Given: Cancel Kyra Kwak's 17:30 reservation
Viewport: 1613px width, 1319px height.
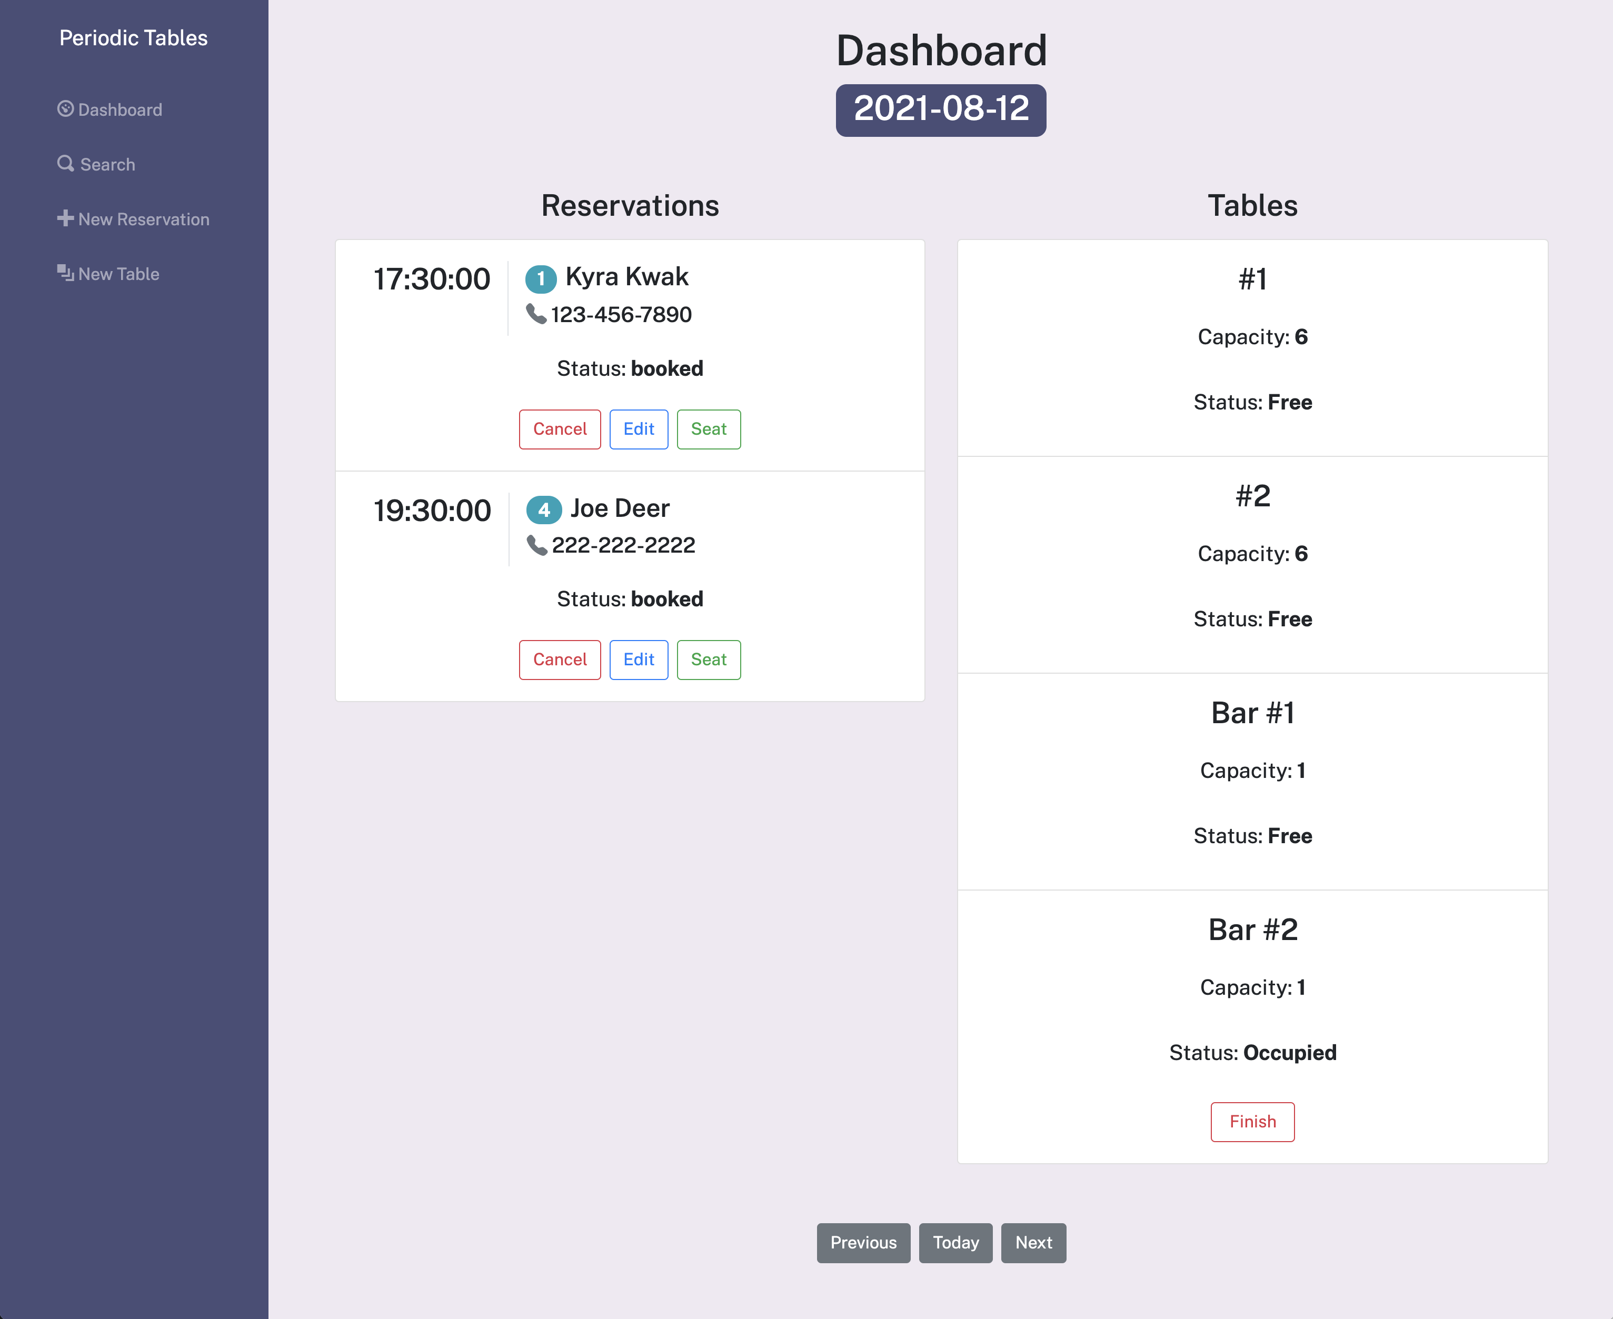Looking at the screenshot, I should pos(560,429).
